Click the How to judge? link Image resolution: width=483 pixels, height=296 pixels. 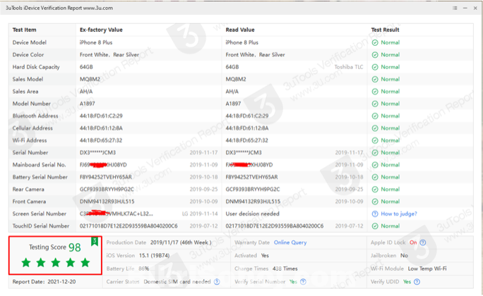(398, 214)
